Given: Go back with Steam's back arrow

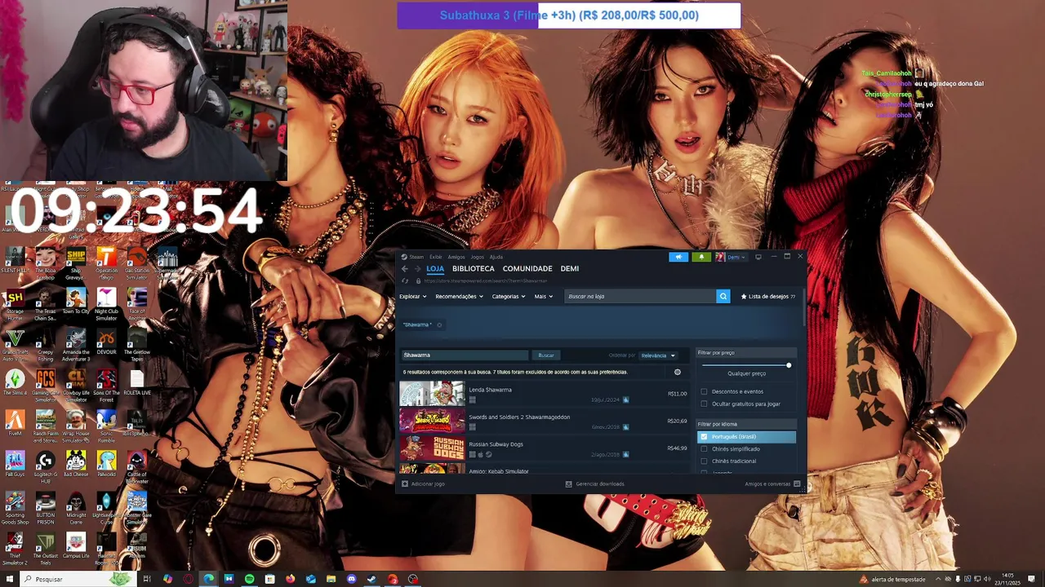Looking at the screenshot, I should pos(404,269).
